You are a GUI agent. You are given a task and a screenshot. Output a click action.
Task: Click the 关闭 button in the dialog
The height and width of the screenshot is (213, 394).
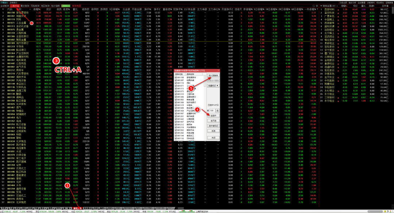point(213,138)
